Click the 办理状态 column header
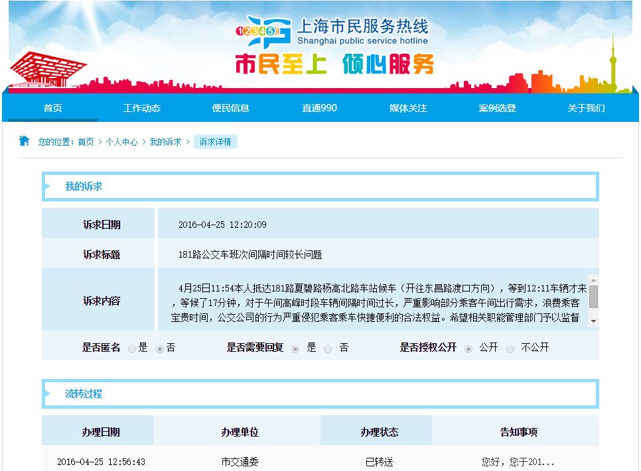641x471 pixels. [x=379, y=432]
